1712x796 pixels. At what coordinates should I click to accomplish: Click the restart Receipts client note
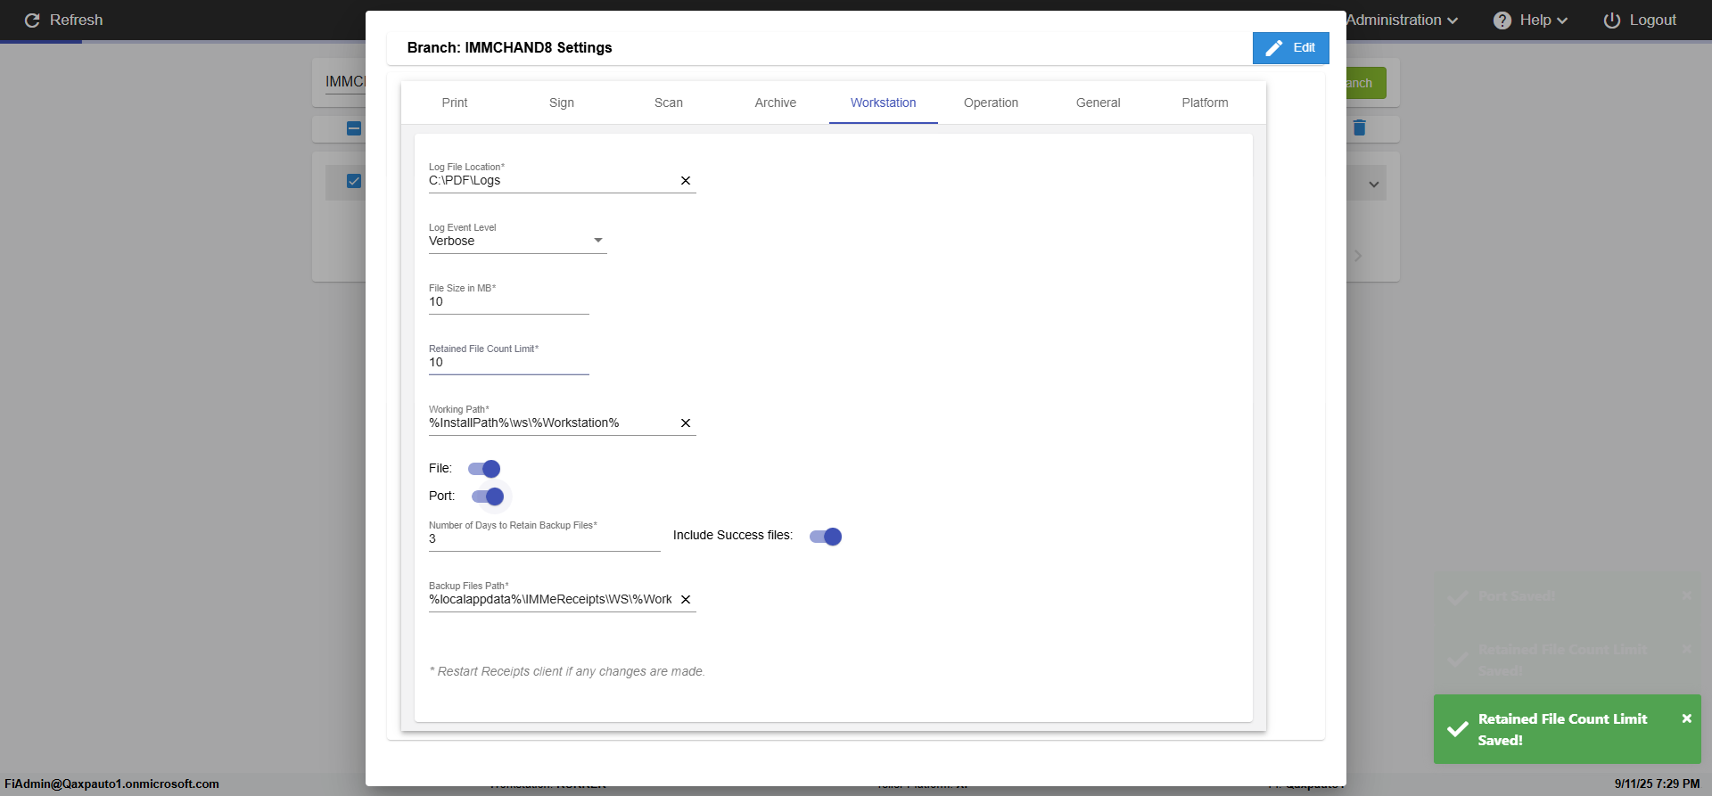pyautogui.click(x=567, y=672)
